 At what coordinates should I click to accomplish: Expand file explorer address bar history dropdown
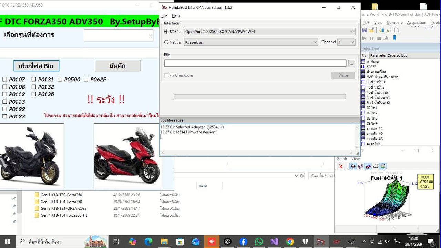click(x=296, y=176)
